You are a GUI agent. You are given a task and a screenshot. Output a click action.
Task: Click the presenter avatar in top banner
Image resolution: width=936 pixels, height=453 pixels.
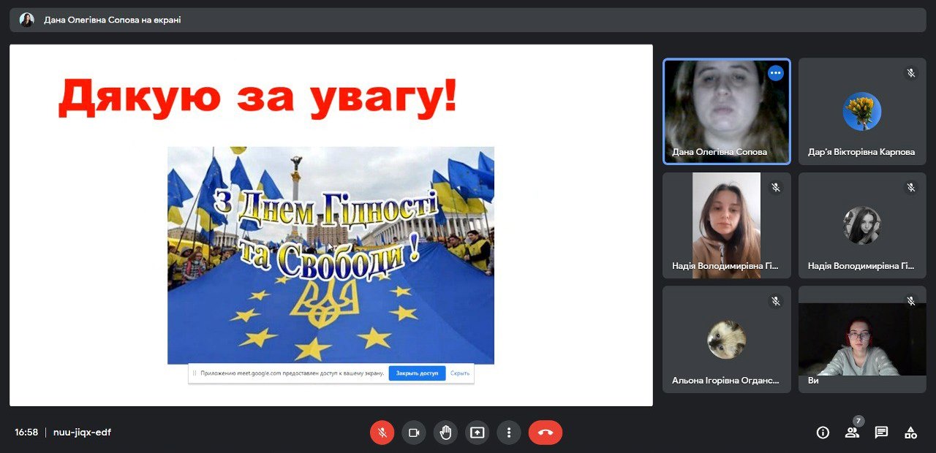[x=27, y=20]
